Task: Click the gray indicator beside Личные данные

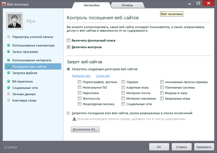Action: [9, 94]
